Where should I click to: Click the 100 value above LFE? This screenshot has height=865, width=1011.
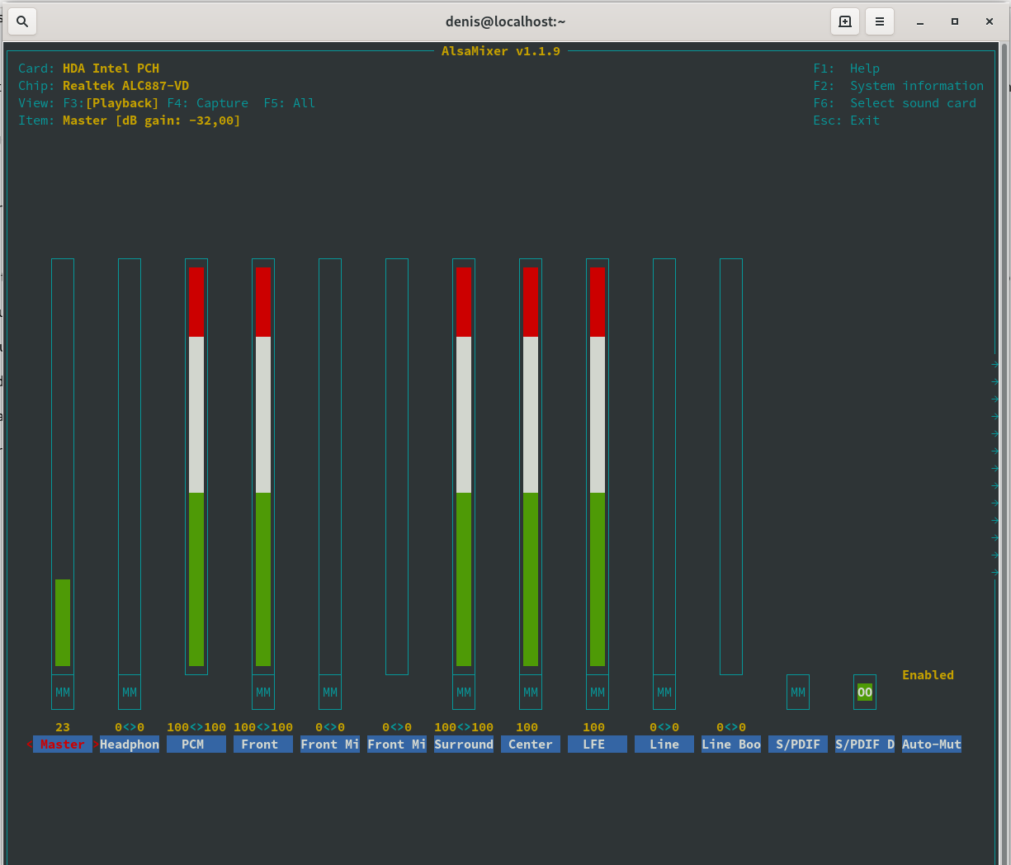tap(594, 727)
